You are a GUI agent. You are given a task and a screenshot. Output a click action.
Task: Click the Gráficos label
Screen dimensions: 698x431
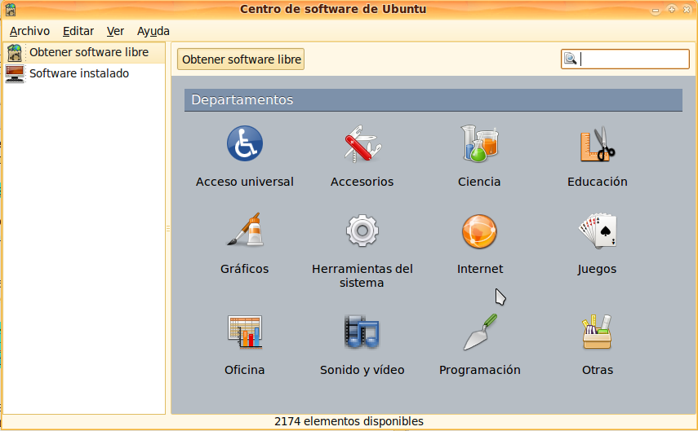click(x=244, y=269)
